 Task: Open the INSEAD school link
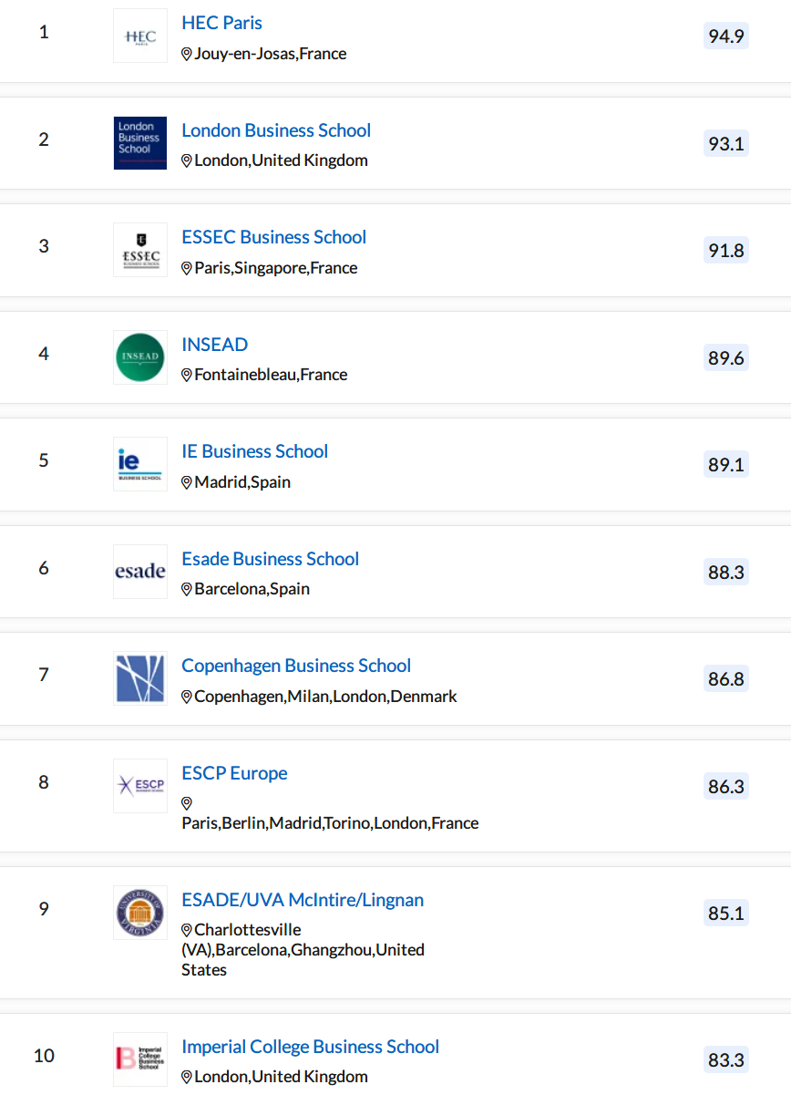coord(215,345)
